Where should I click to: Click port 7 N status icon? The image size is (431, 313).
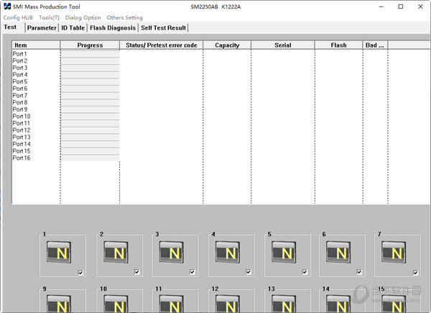click(394, 252)
